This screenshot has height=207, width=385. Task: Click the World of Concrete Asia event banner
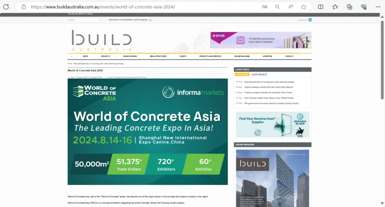[148, 132]
